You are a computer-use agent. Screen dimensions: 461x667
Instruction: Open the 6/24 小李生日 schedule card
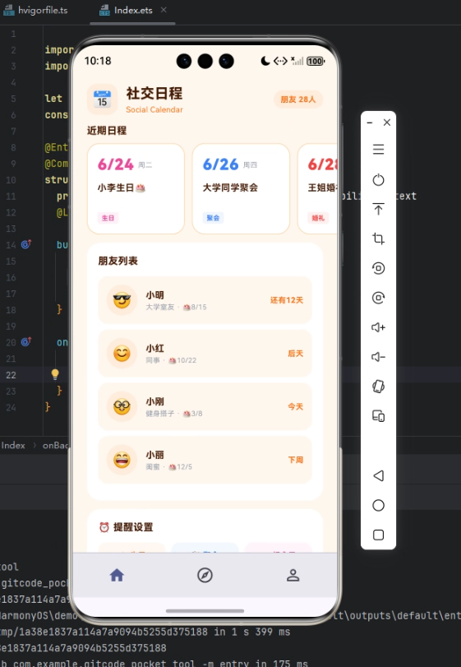136,189
